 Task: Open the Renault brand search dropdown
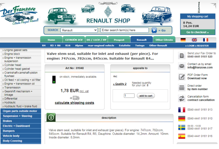79,30
